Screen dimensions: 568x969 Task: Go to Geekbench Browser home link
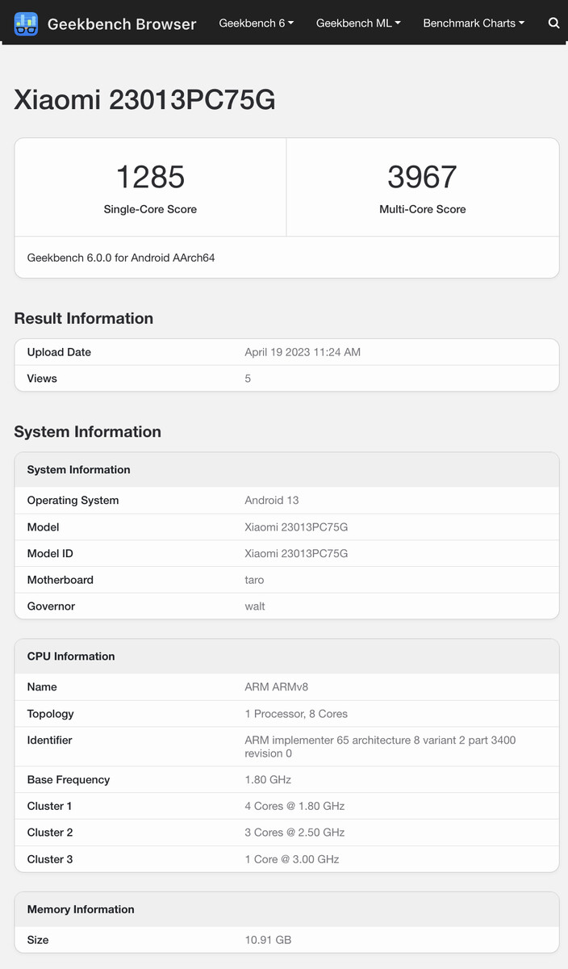[x=121, y=24]
